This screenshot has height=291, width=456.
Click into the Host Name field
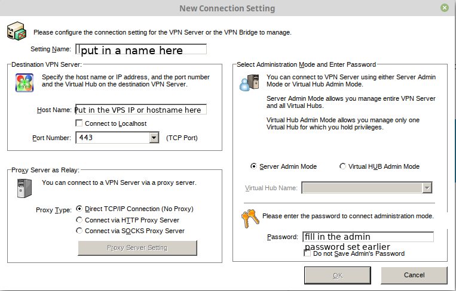coord(141,109)
